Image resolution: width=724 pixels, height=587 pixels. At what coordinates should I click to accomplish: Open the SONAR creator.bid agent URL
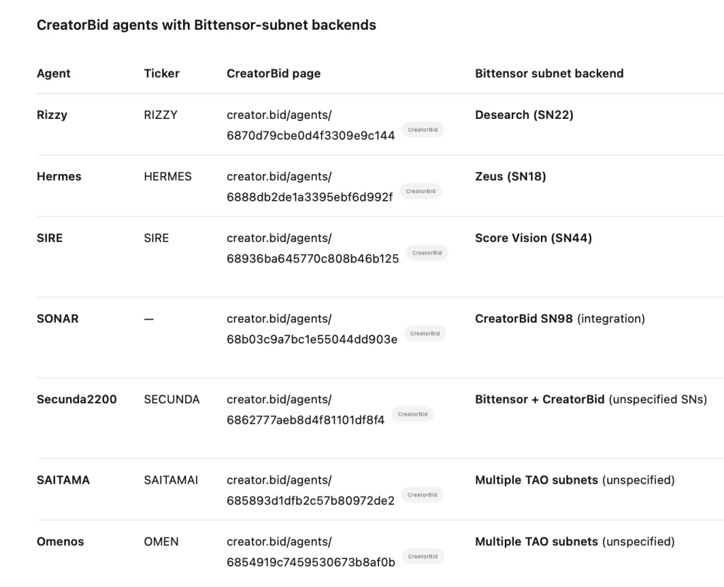click(312, 329)
